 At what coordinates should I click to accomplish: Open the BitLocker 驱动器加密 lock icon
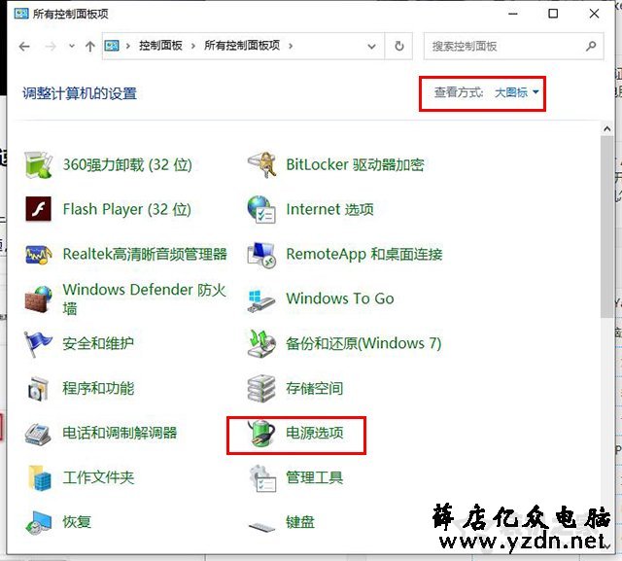261,164
